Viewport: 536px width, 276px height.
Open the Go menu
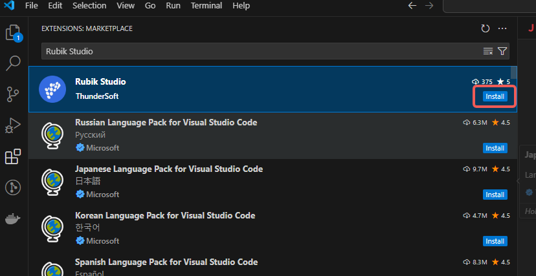150,6
